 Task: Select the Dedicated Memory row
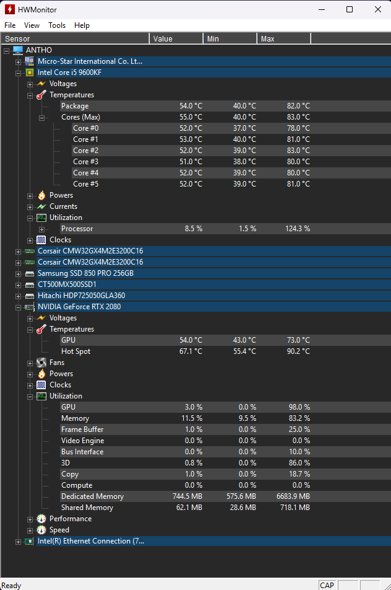[x=225, y=496]
